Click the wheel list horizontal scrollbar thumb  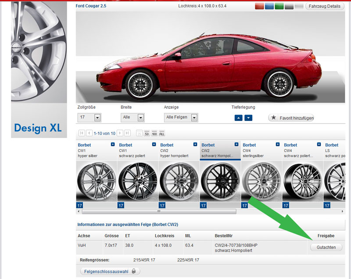(159, 211)
